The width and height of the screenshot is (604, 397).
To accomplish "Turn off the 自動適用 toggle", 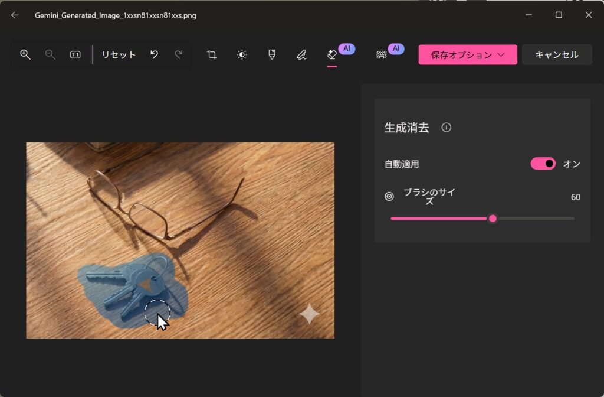I will (x=543, y=164).
